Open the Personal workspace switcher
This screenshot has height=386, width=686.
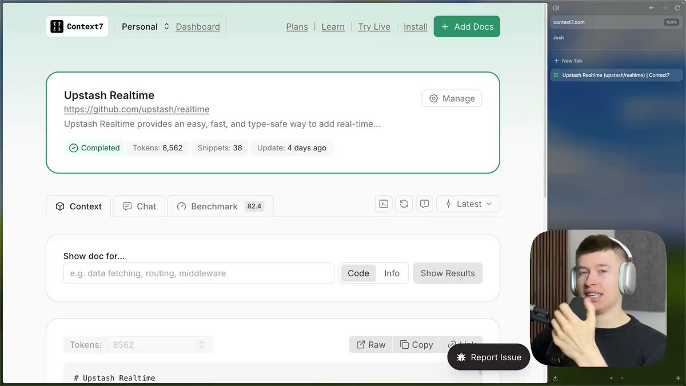(x=146, y=26)
